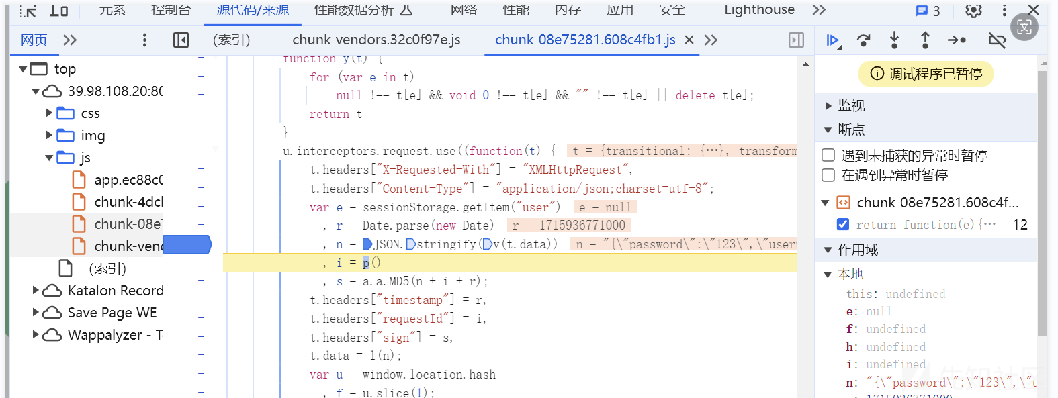The height and width of the screenshot is (398, 1058).
Task: Open DevTools settings gear
Action: [973, 11]
